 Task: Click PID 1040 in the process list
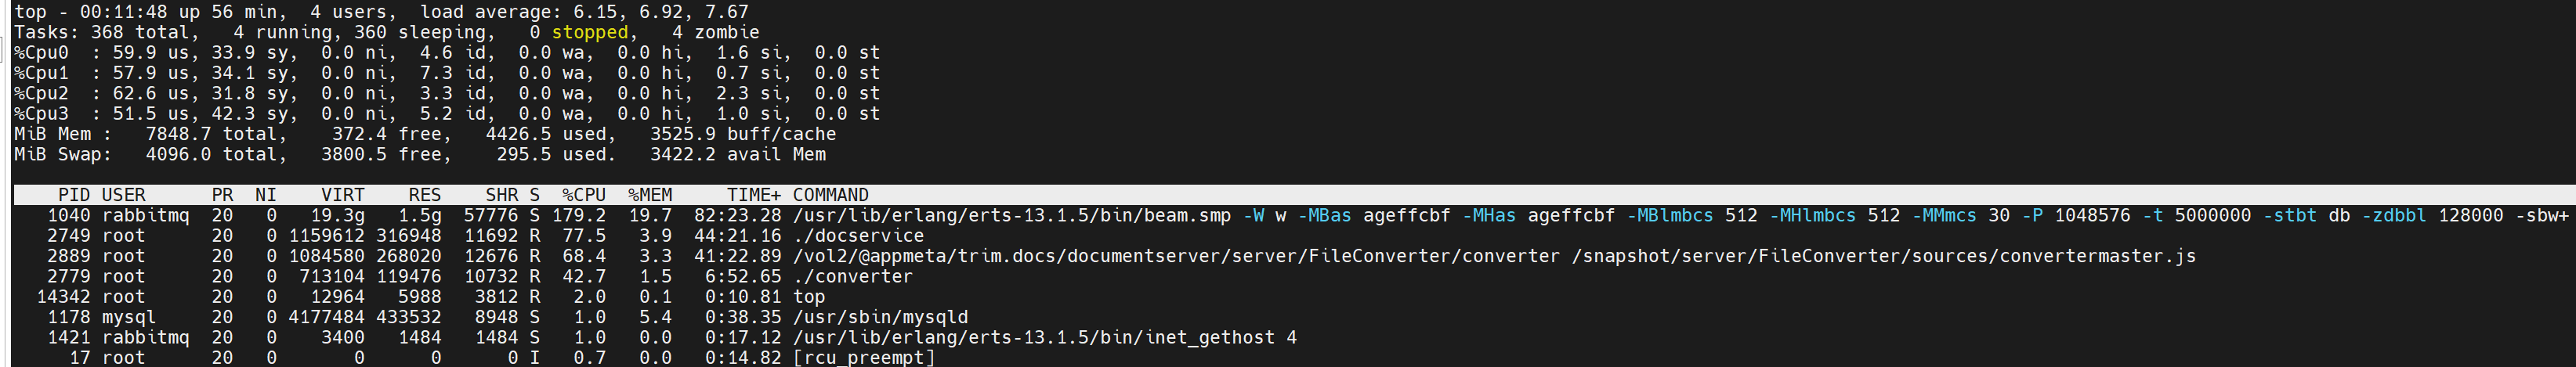coord(68,215)
